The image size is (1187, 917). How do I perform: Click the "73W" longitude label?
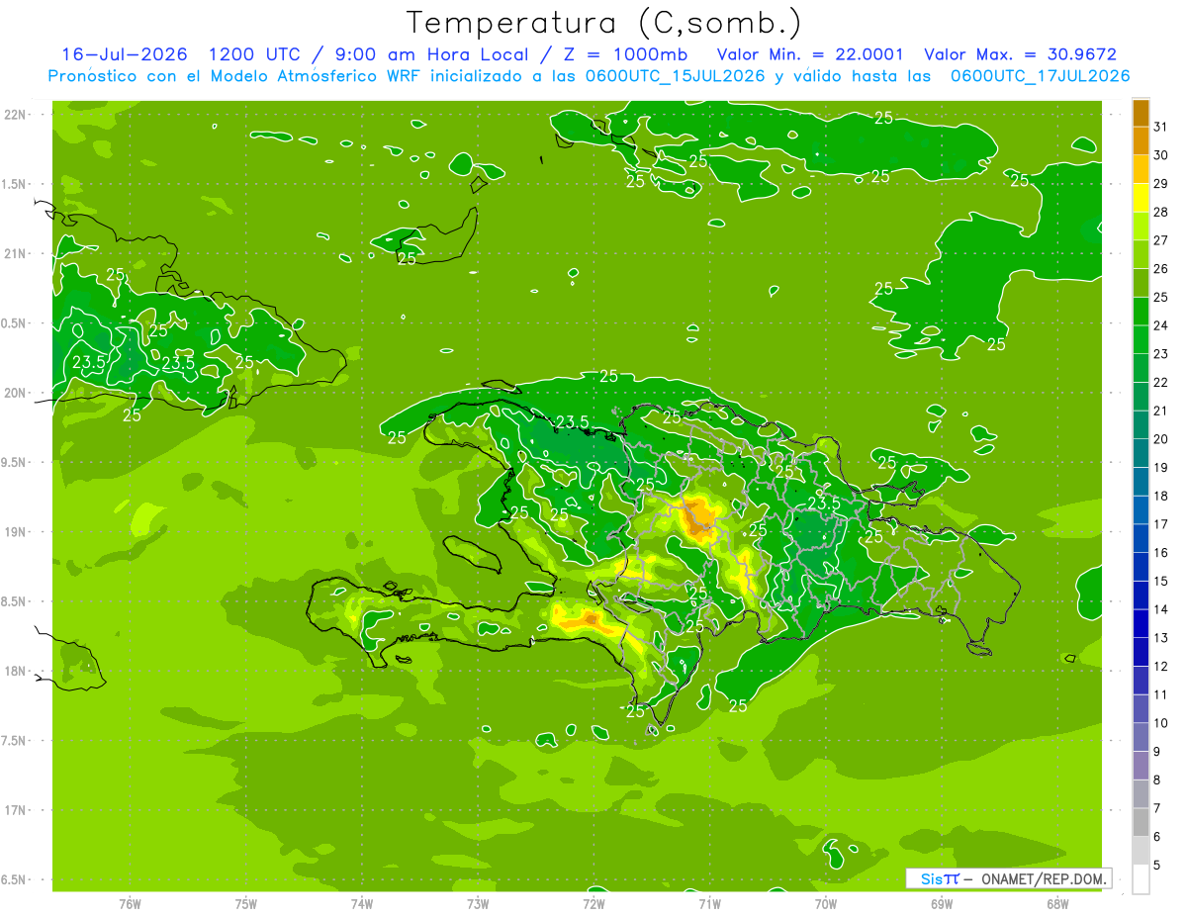click(x=478, y=904)
